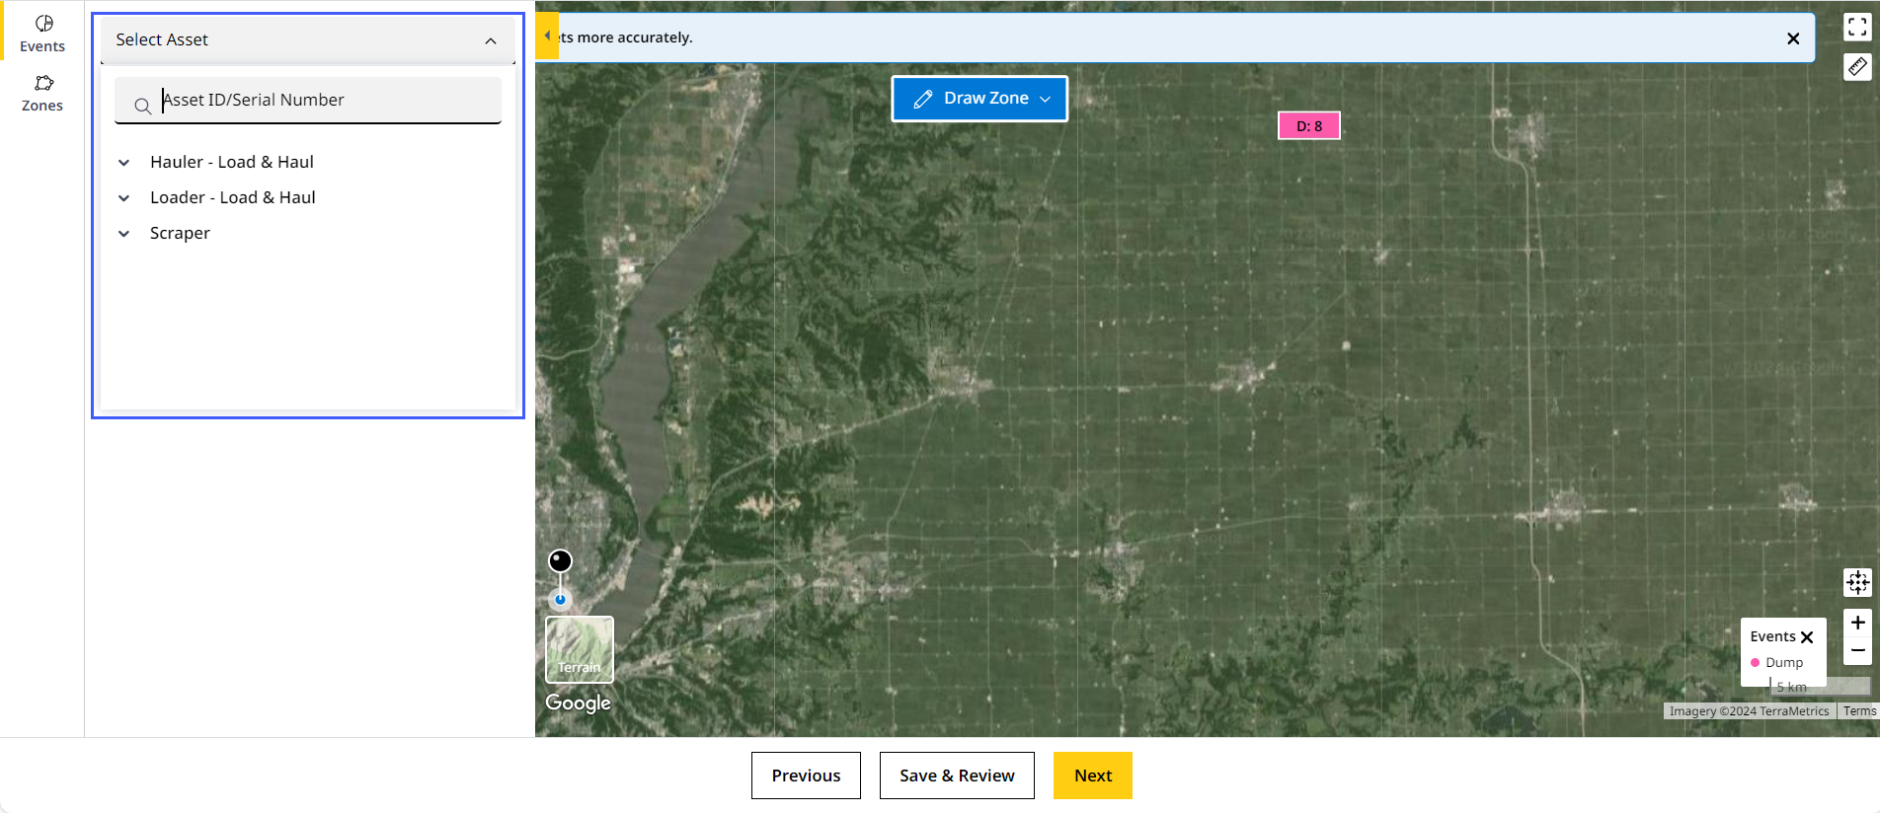Image resolution: width=1880 pixels, height=813 pixels.
Task: Collapse the side panel with yellow arrow
Action: 547,36
